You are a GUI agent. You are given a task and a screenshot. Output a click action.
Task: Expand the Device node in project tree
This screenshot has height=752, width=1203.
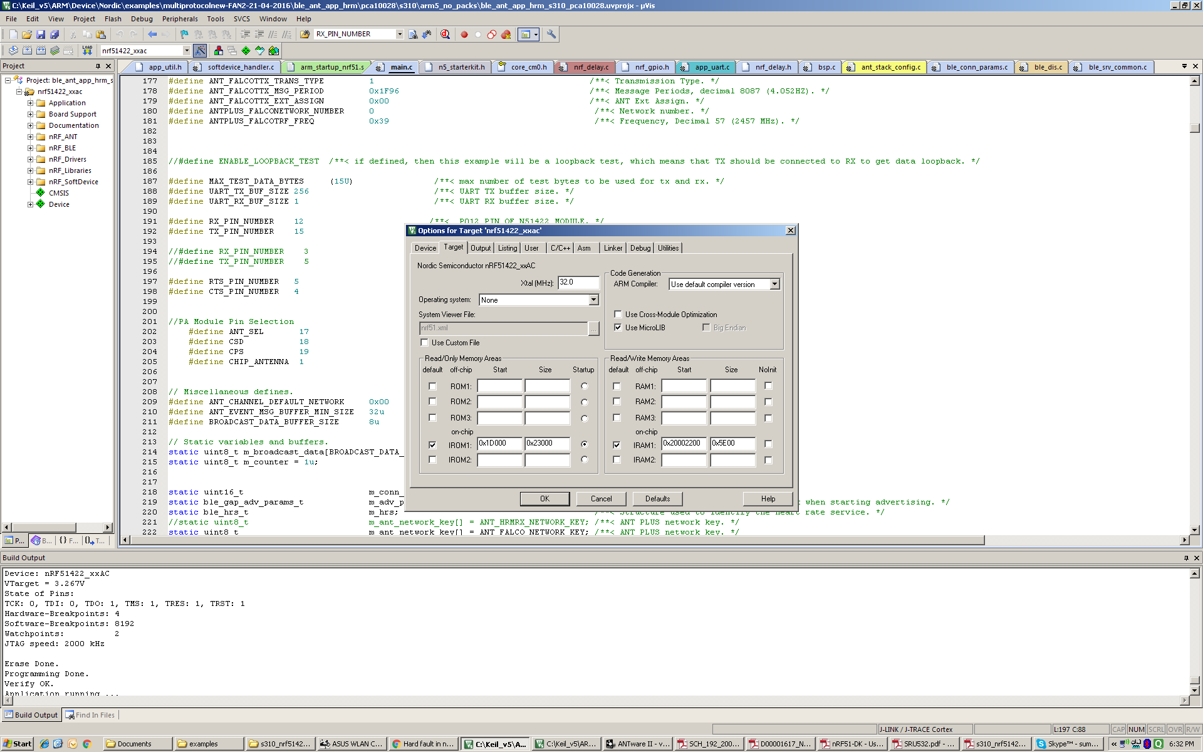pyautogui.click(x=30, y=204)
